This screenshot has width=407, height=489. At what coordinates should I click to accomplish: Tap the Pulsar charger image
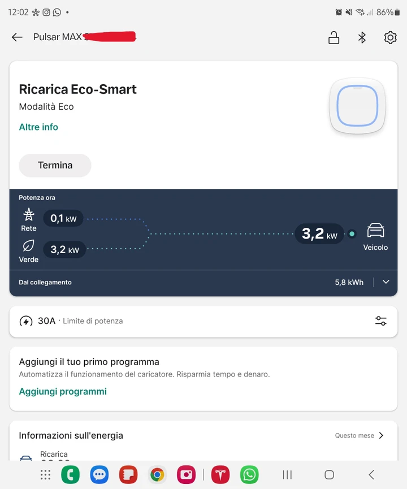pyautogui.click(x=357, y=106)
